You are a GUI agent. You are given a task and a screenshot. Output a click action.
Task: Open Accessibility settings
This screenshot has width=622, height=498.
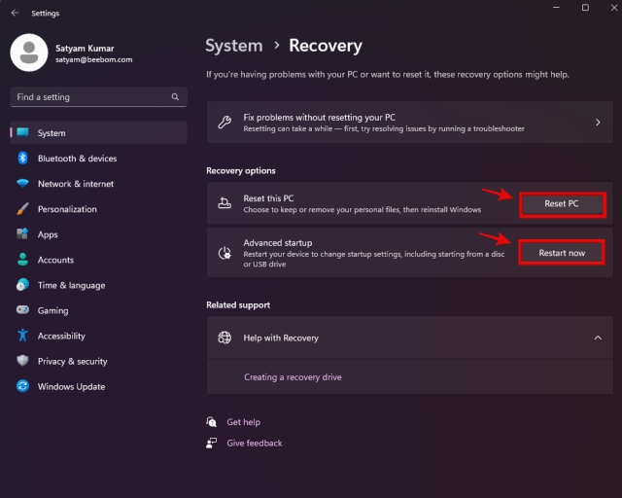point(98,336)
